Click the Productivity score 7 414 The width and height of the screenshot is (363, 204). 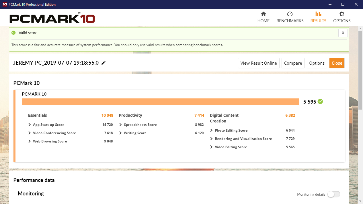199,115
